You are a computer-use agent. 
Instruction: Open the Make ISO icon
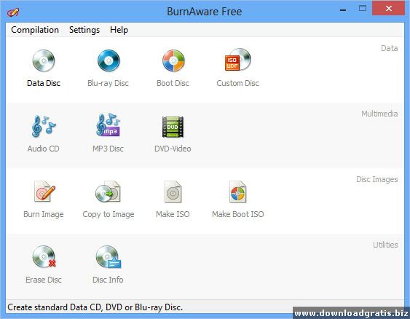(x=173, y=192)
